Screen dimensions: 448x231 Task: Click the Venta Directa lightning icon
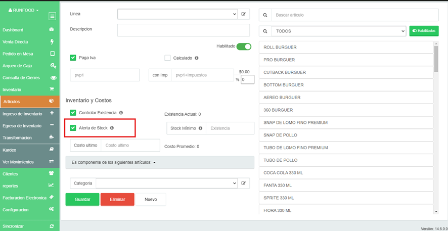(52, 41)
